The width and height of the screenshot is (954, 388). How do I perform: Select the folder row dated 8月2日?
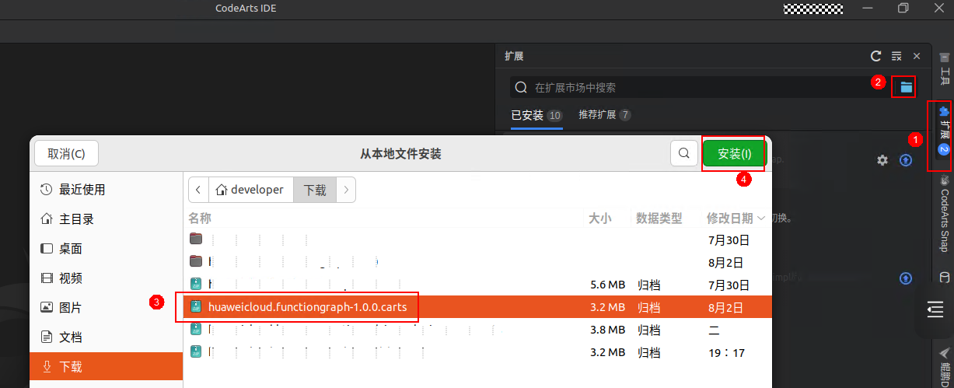(478, 262)
